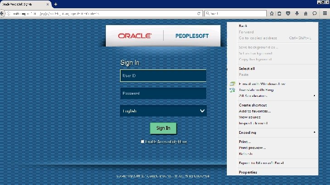330x185 pixels.
Task: Choose Print preview... menu entry
Action: click(252, 148)
